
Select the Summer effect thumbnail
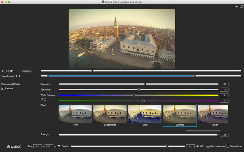point(180,115)
